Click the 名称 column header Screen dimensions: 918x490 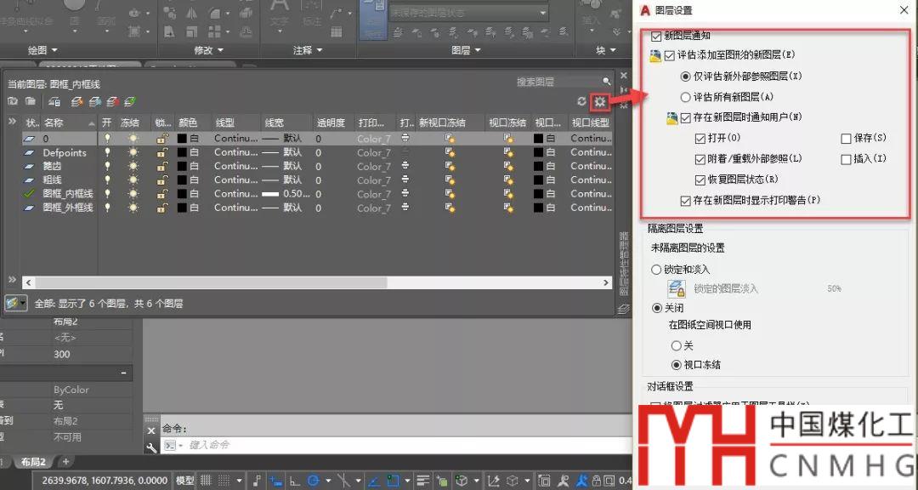(54, 122)
